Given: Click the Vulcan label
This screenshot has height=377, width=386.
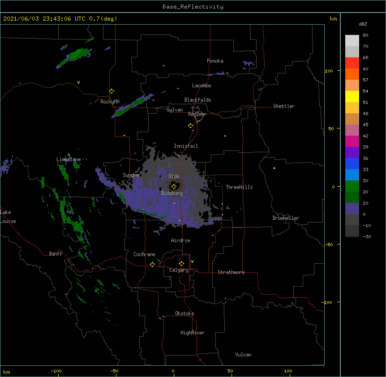Looking at the screenshot, I should click(243, 355).
